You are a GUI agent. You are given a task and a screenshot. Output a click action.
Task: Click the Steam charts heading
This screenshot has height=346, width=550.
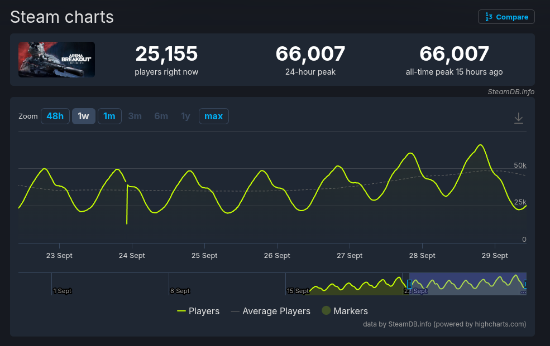pos(62,17)
